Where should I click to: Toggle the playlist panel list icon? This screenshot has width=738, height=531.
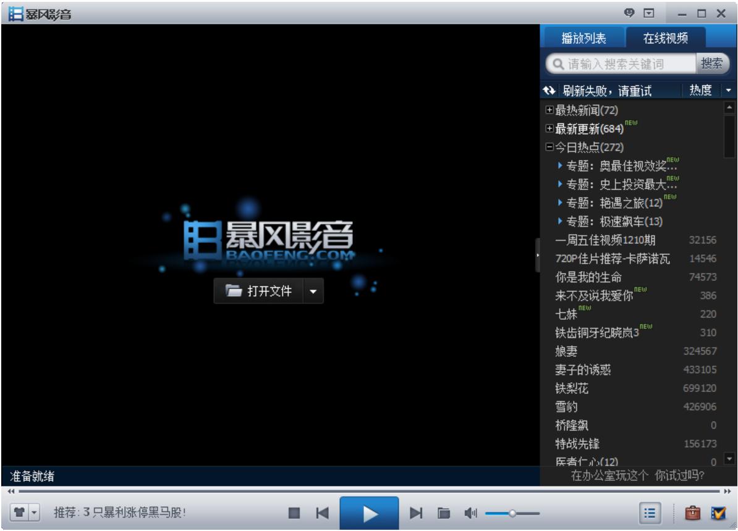650,512
